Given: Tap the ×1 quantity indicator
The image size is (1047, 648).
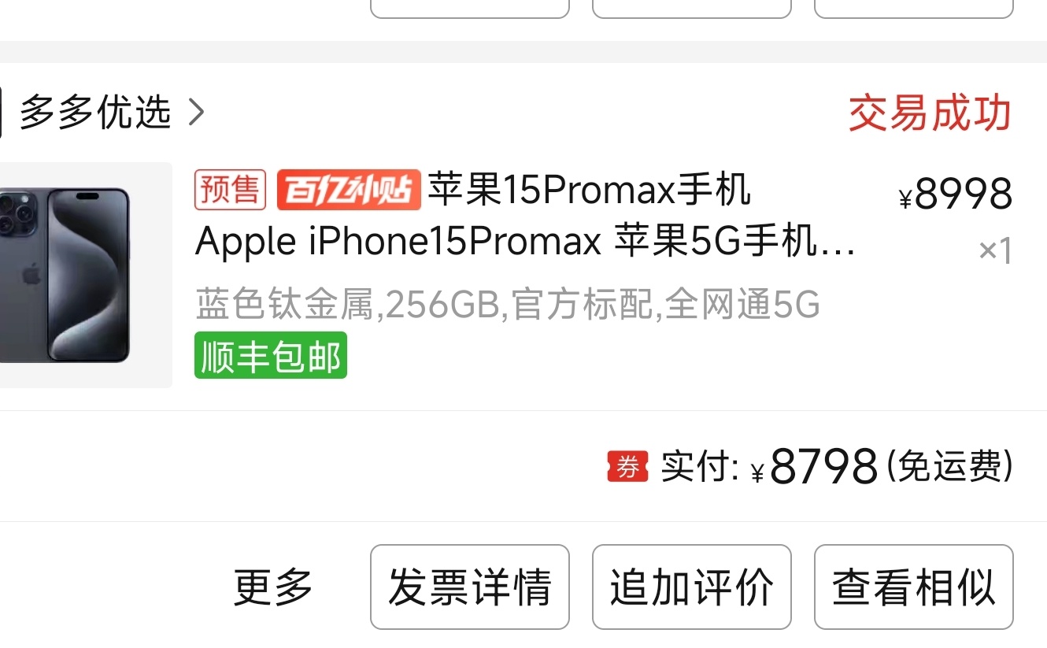Looking at the screenshot, I should [995, 251].
